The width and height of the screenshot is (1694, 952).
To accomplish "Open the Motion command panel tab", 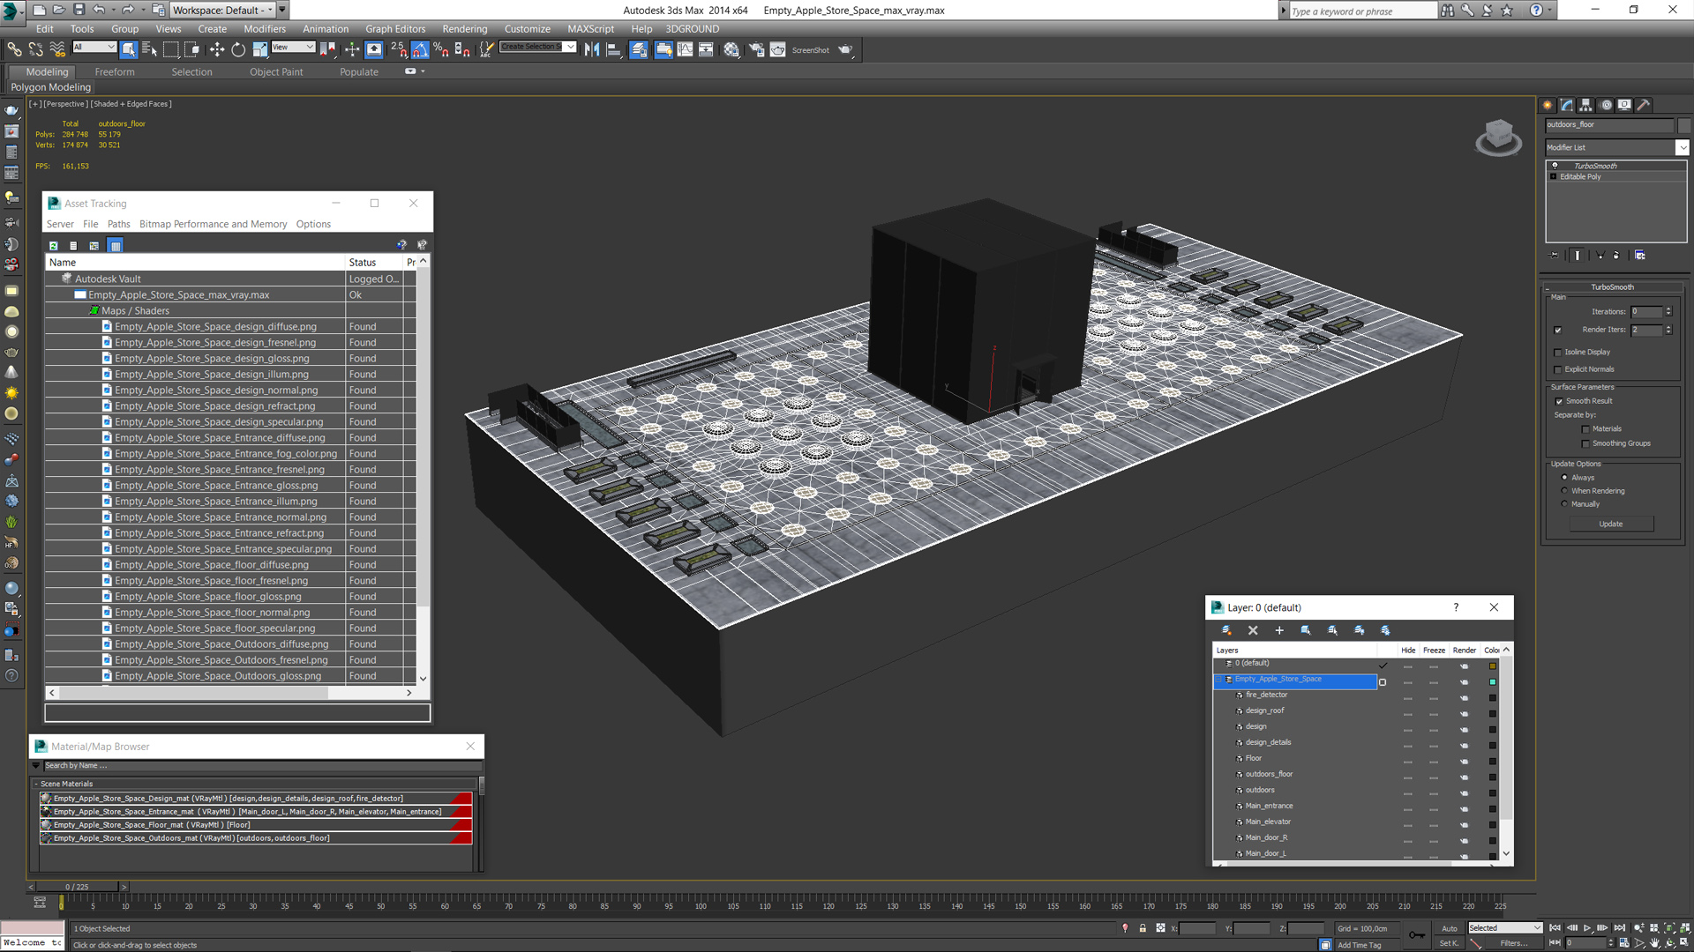I will [1606, 105].
